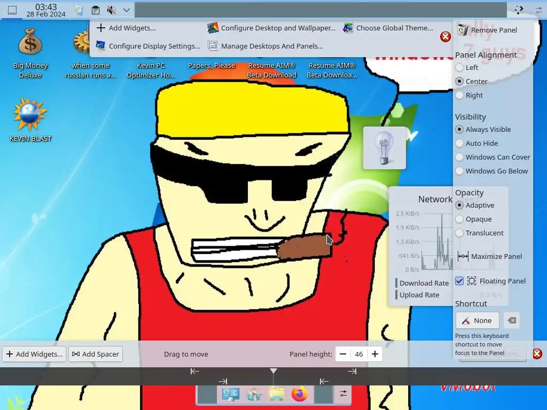Decrease panel height with minus button
Image resolution: width=547 pixels, height=410 pixels.
point(343,354)
